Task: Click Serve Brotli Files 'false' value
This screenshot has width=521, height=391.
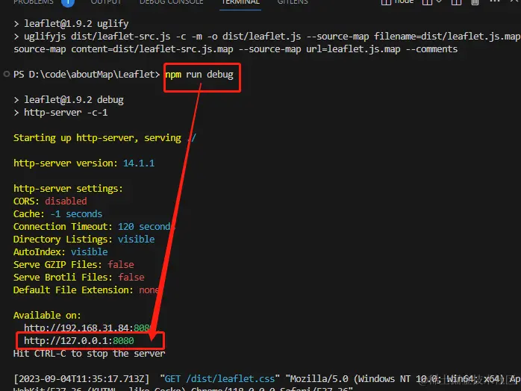Action: [x=131, y=278]
